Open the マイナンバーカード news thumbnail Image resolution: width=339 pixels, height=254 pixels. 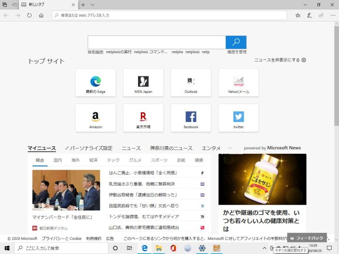coord(66,190)
